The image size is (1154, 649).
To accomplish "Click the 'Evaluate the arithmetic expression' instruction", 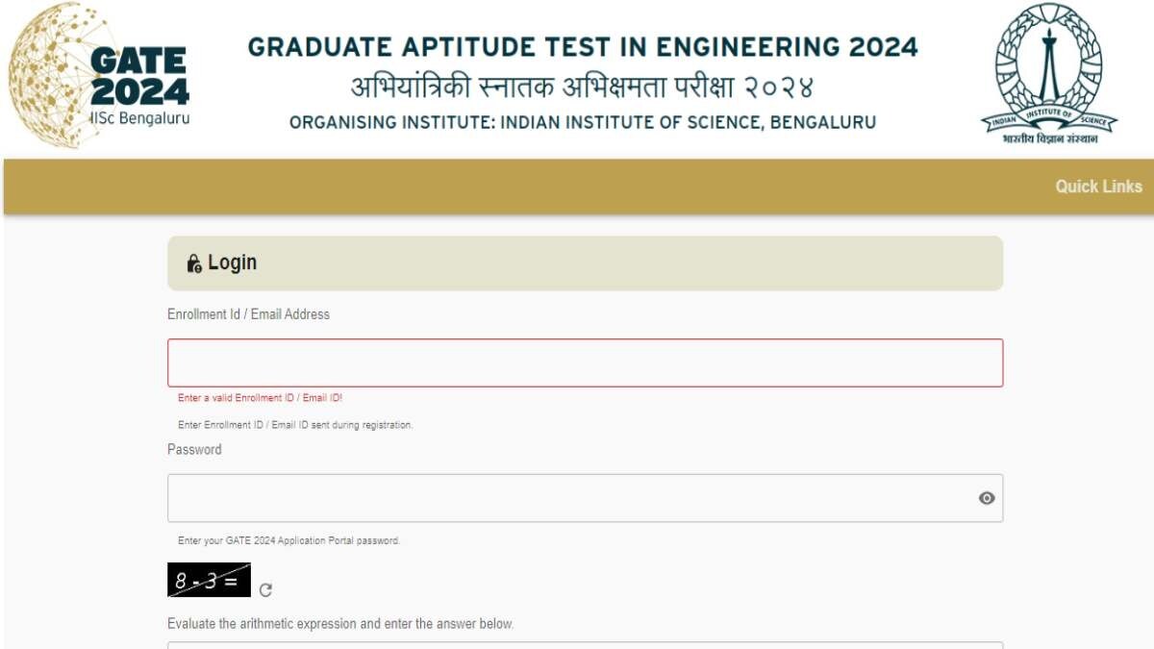I will (340, 624).
